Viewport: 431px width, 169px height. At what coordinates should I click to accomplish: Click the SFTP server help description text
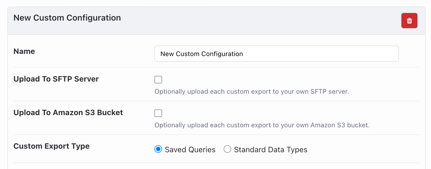[x=252, y=92]
